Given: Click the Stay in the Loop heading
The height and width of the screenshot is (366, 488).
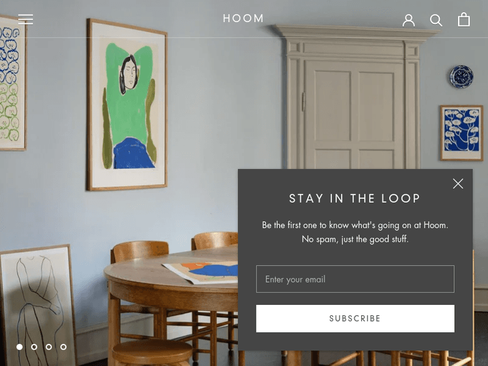Looking at the screenshot, I should [355, 198].
